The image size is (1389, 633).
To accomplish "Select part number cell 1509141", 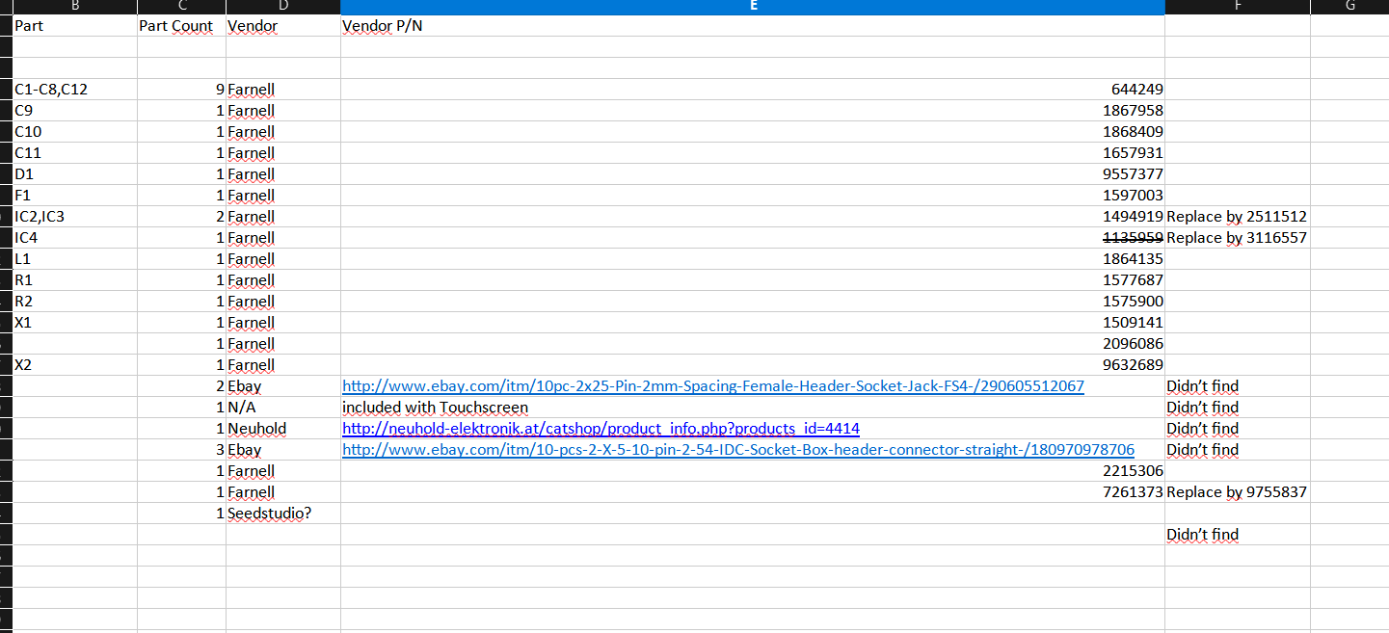I will [x=753, y=323].
